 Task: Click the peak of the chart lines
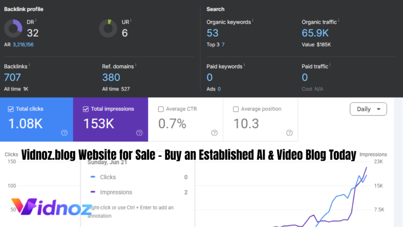coord(366,167)
